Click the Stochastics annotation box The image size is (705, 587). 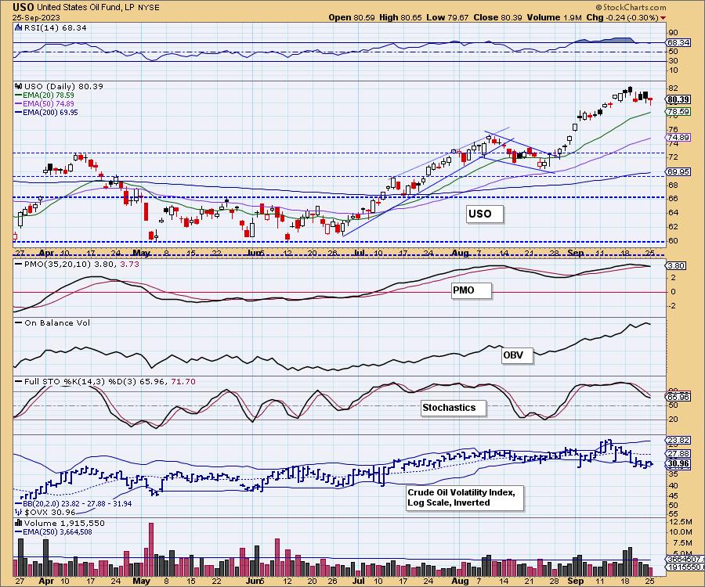point(454,408)
